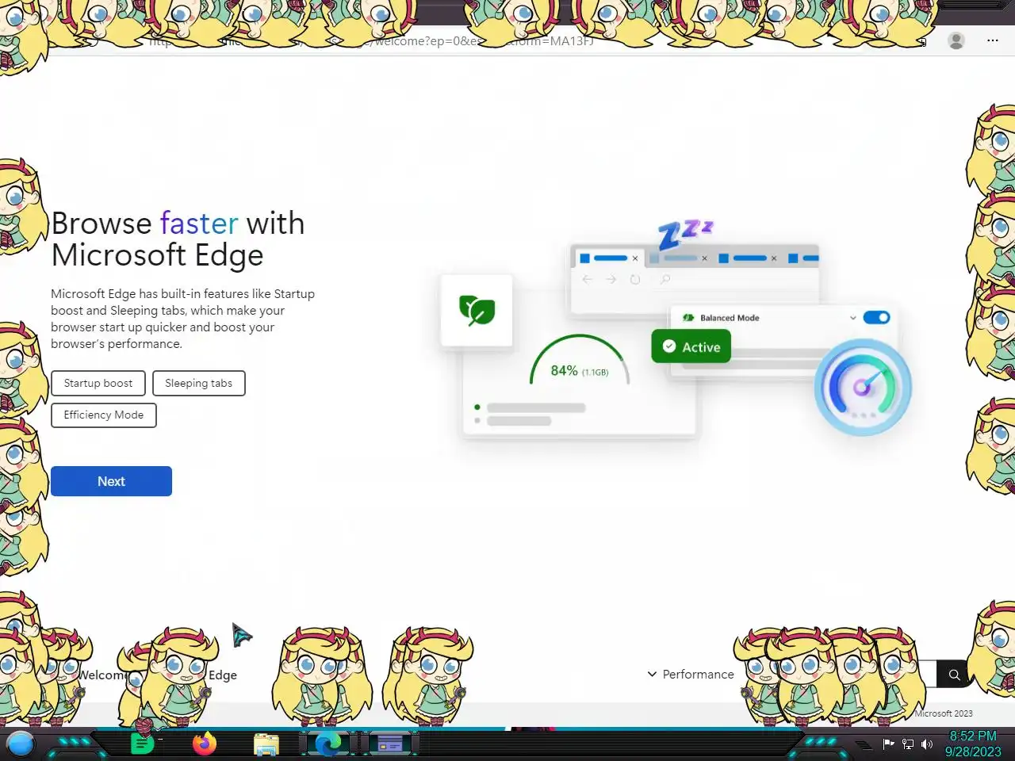Click the magnifier search button at bottom right
Screen dimensions: 1015x761
954,675
